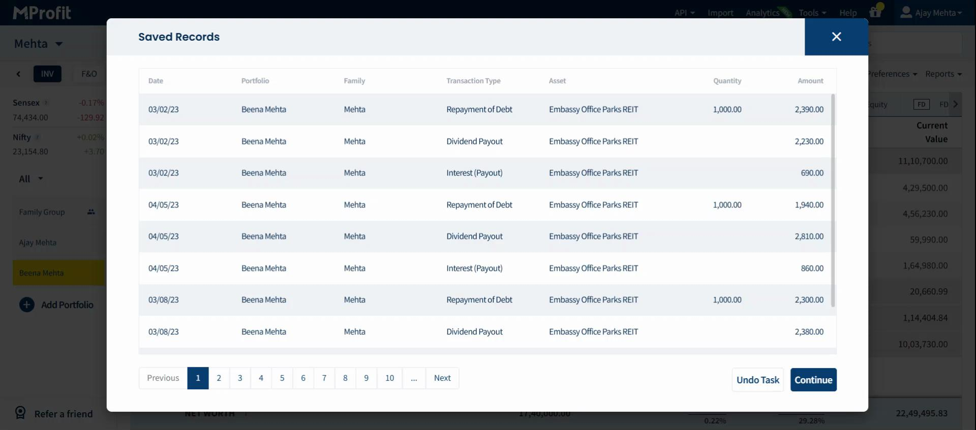
Task: Click the Refer a friend link
Action: [54, 414]
